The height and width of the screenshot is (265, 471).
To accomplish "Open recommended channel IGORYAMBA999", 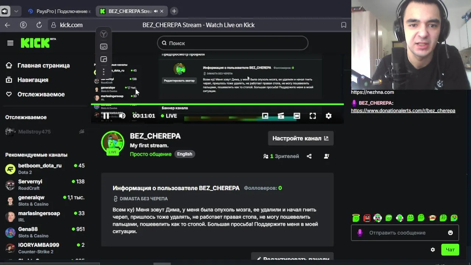I will point(45,248).
